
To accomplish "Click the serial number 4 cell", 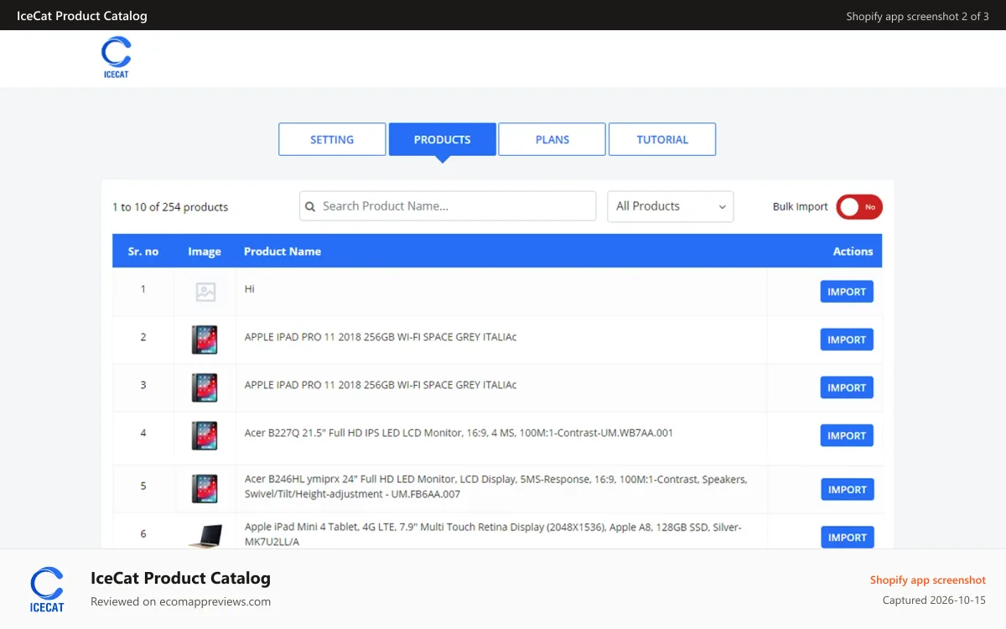I will click(x=143, y=433).
